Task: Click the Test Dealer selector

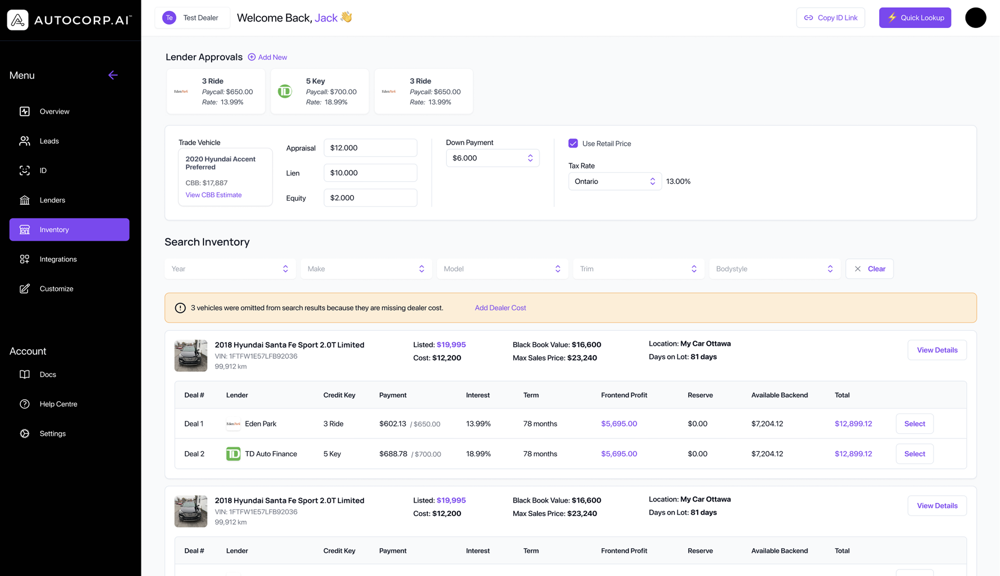Action: (x=192, y=18)
